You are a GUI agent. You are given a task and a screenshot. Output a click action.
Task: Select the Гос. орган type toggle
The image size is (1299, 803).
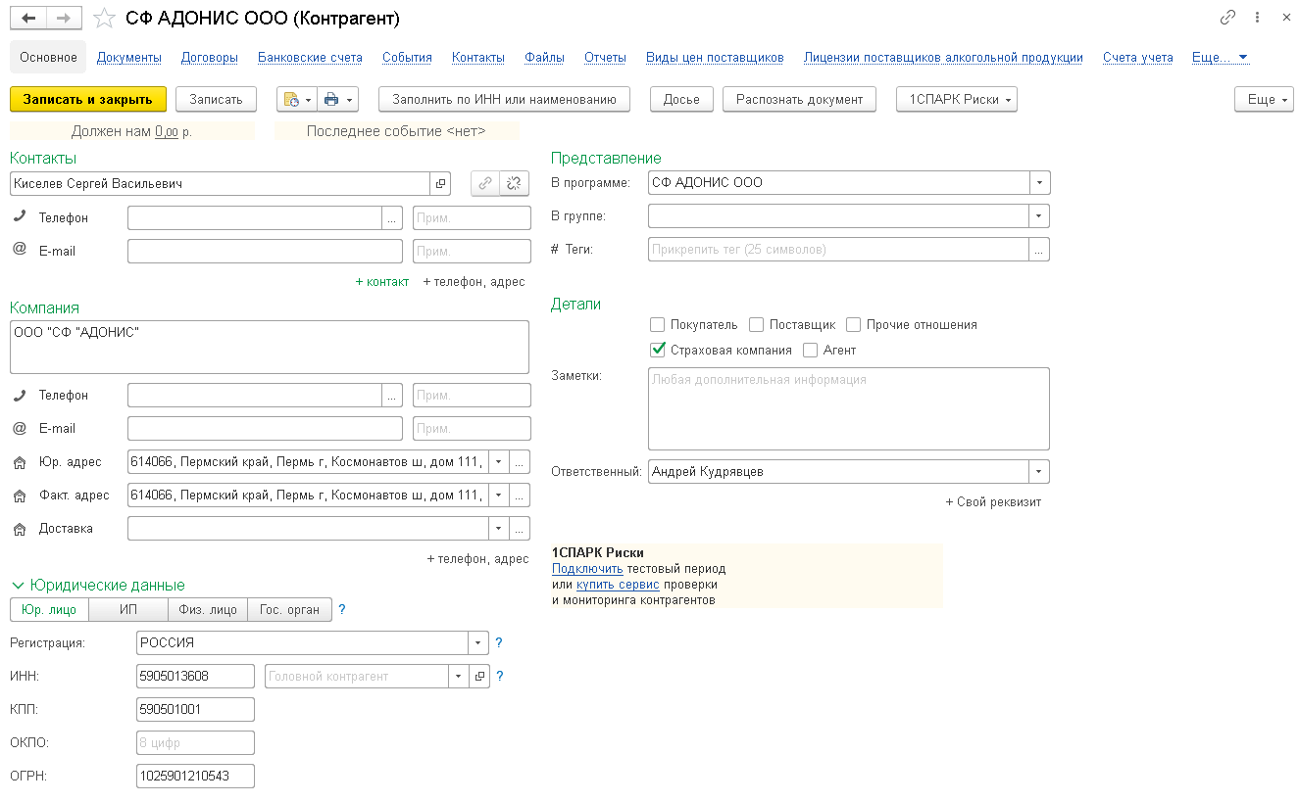(290, 609)
